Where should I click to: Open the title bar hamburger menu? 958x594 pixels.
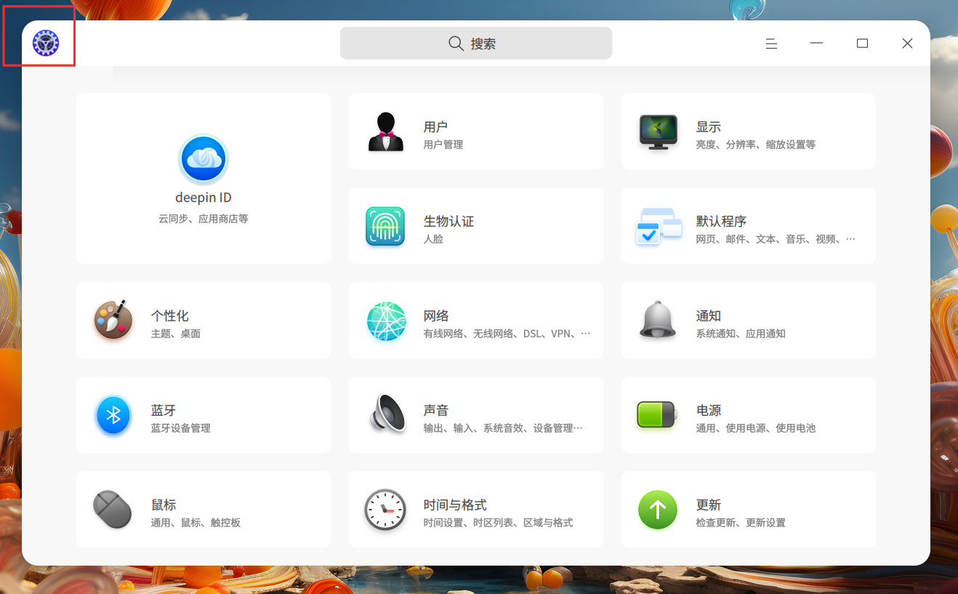[771, 44]
